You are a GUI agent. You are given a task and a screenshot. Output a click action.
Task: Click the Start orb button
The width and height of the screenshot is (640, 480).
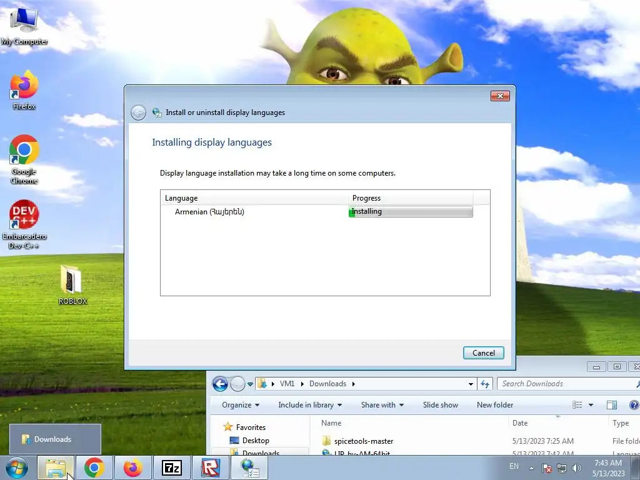point(17,467)
